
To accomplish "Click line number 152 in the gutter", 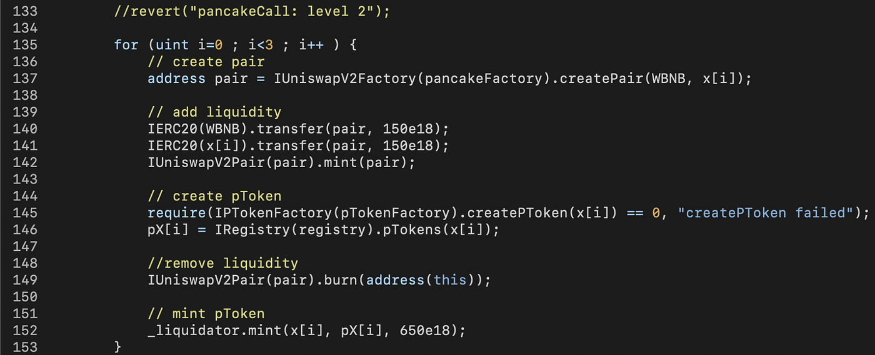I will click(x=24, y=331).
